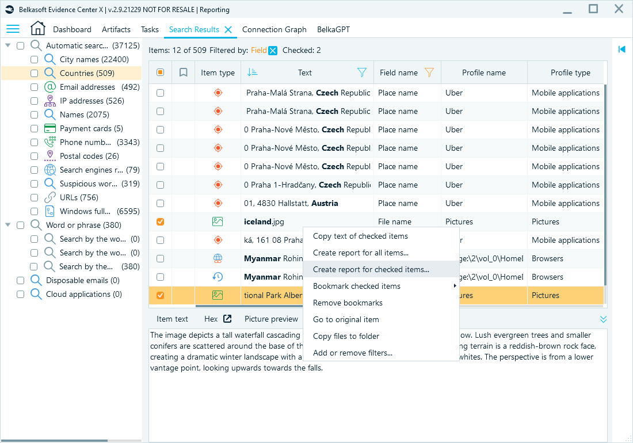
Task: Uncheck the iceland.jpg row checkbox
Action: 161,221
